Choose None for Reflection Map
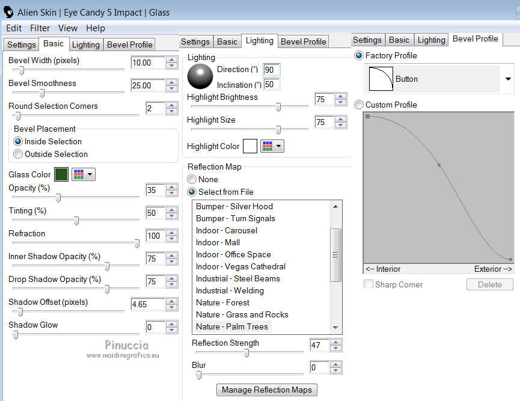 click(192, 179)
